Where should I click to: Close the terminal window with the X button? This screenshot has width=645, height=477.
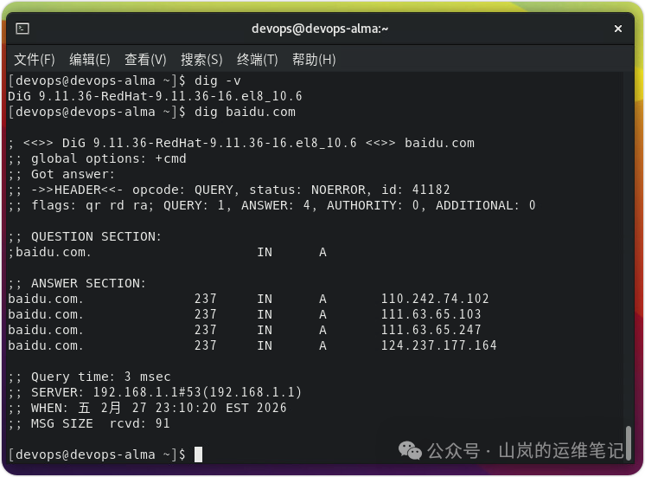pyautogui.click(x=618, y=29)
